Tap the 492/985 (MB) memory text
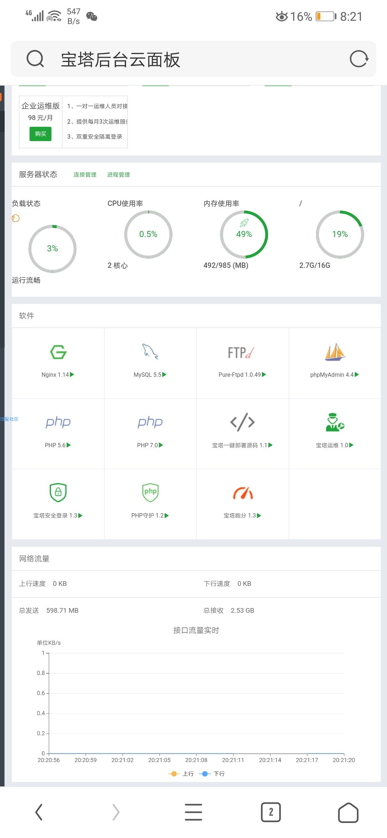This screenshot has height=838, width=387. 226,265
